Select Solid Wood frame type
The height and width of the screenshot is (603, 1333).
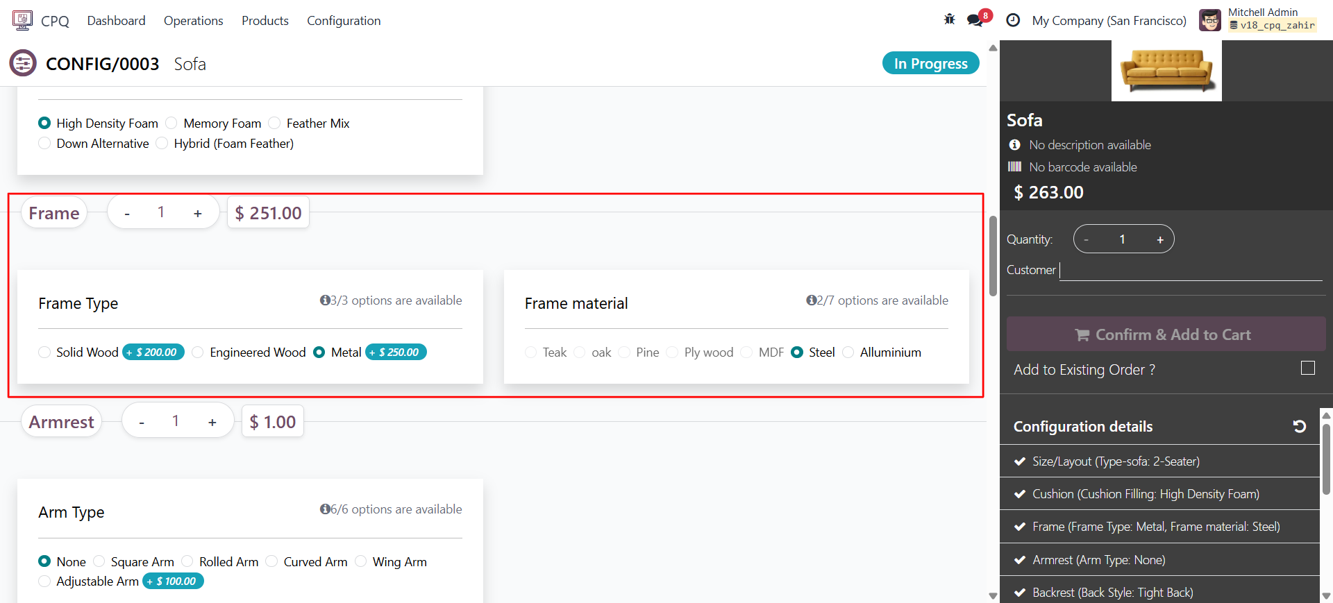(44, 352)
